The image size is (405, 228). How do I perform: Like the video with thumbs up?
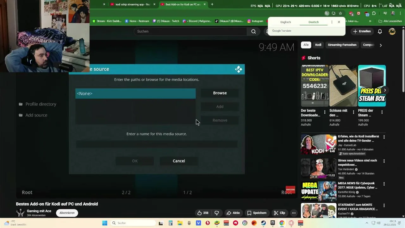pyautogui.click(x=202, y=213)
